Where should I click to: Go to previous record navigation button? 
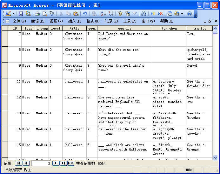[26, 163]
